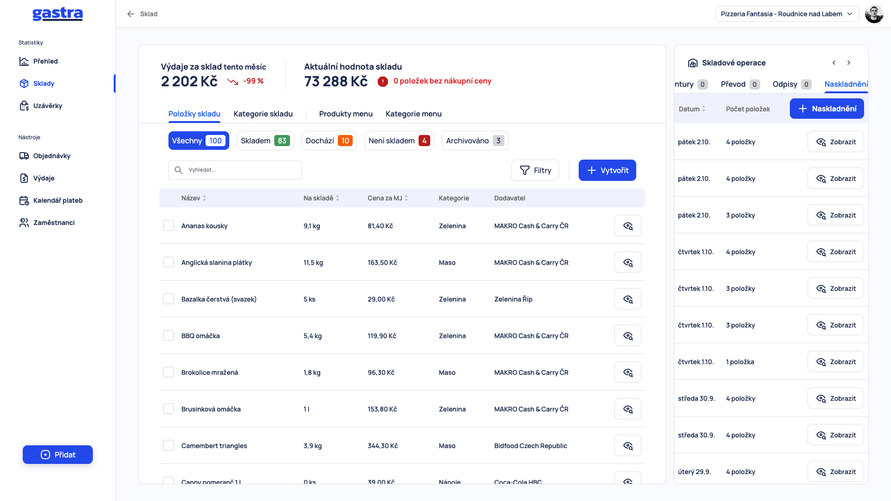View details of BBQ omáčka item
Screen dimensions: 891x501
coord(627,335)
